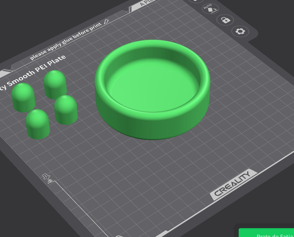Edit plate name with pencil icon
This screenshot has width=294, height=237.
point(106,22)
